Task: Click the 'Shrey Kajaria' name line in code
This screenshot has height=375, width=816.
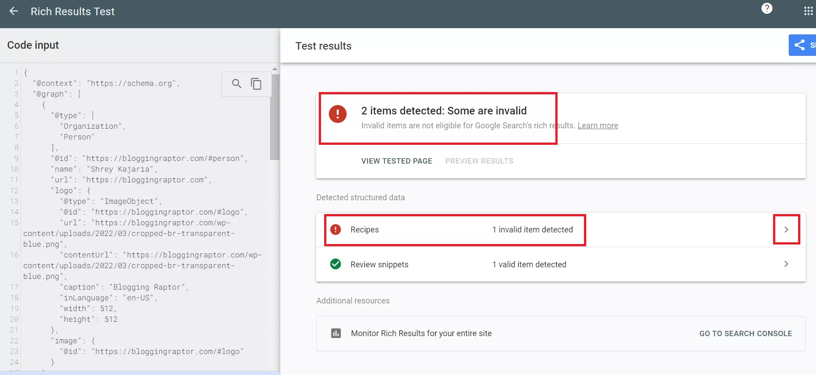Action: 103,169
